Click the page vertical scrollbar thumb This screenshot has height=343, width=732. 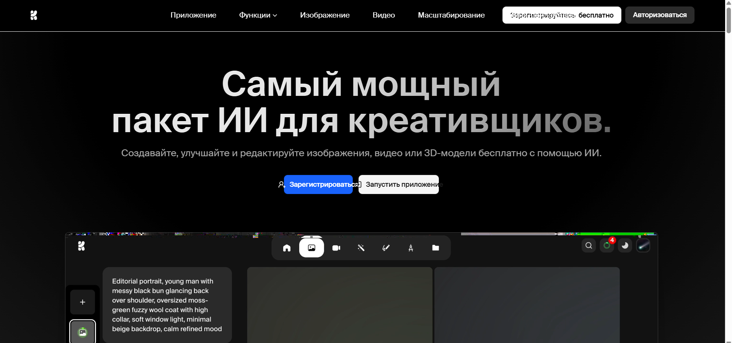pyautogui.click(x=729, y=20)
